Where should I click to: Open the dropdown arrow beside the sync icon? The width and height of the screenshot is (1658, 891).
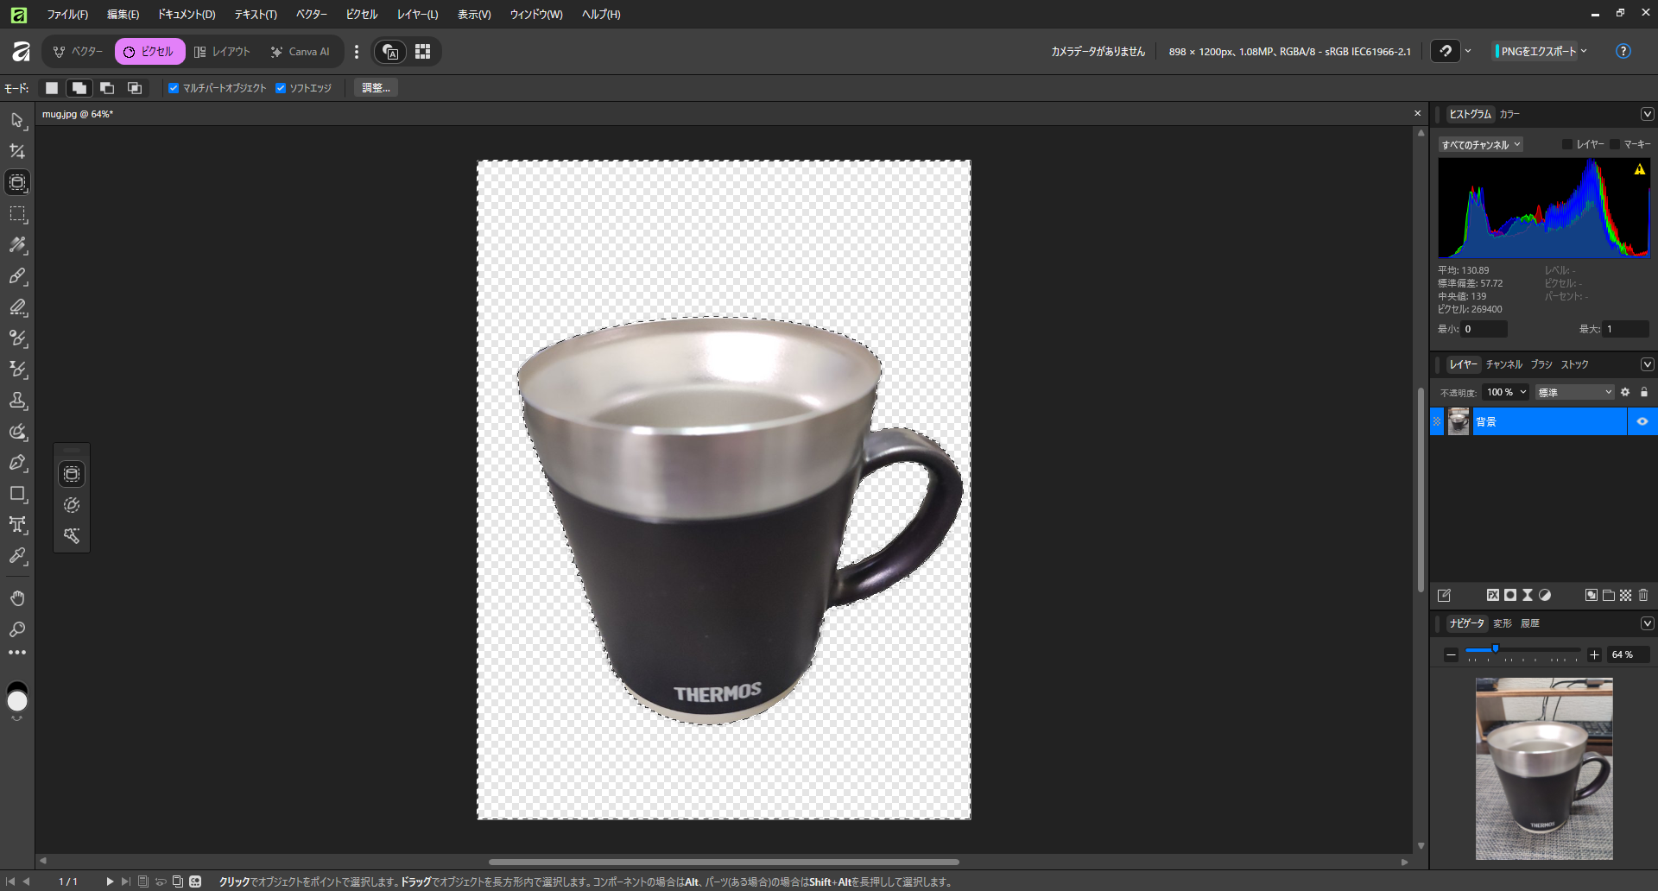pyautogui.click(x=1468, y=51)
